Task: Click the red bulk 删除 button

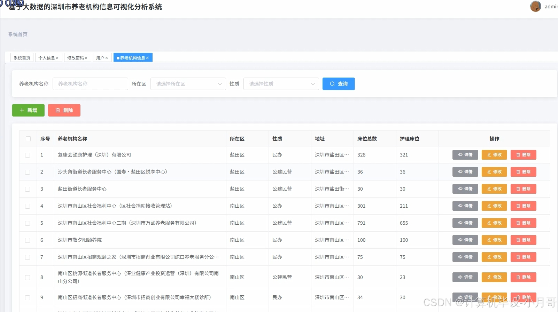Action: tap(64, 110)
